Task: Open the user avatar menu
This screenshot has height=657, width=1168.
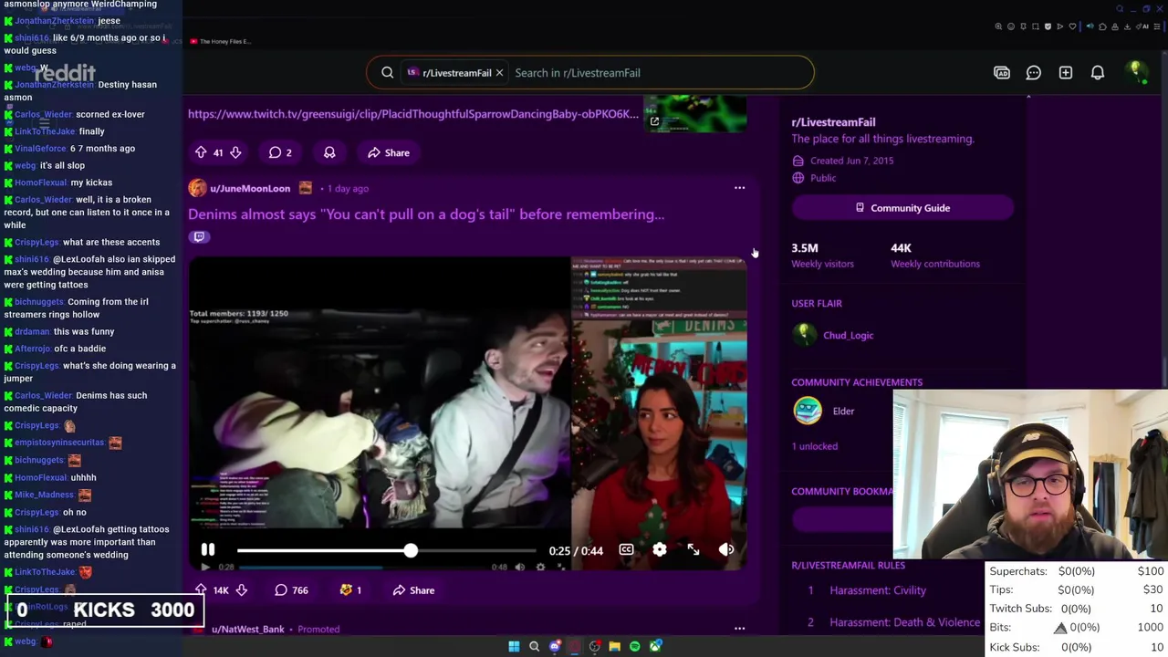Action: click(x=1135, y=72)
